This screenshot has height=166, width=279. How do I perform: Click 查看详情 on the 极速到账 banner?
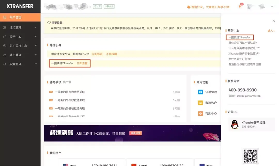(135, 134)
